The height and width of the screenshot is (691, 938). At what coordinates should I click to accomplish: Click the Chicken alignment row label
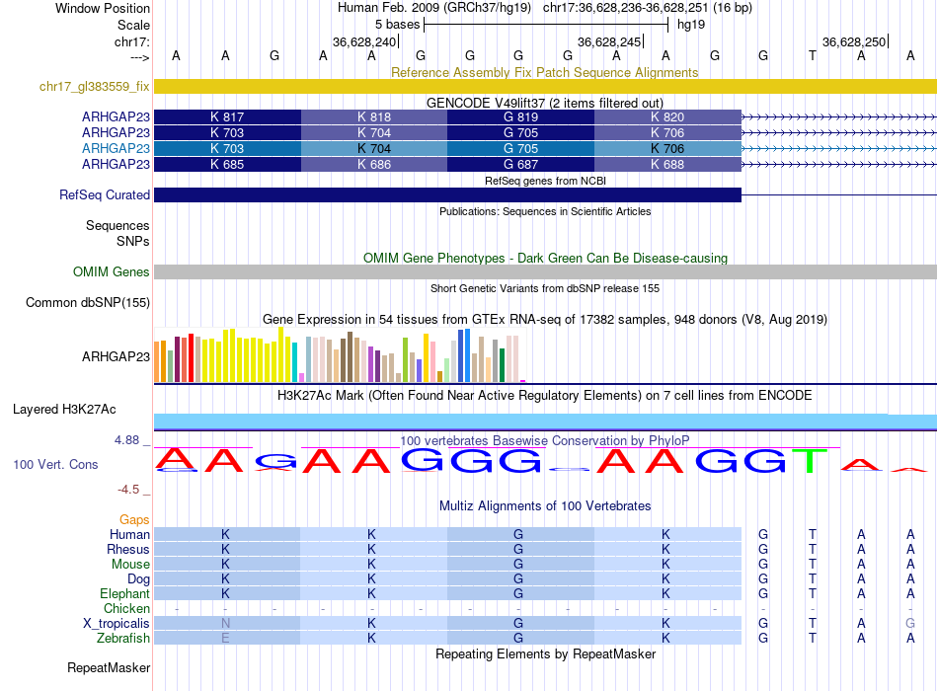click(126, 608)
